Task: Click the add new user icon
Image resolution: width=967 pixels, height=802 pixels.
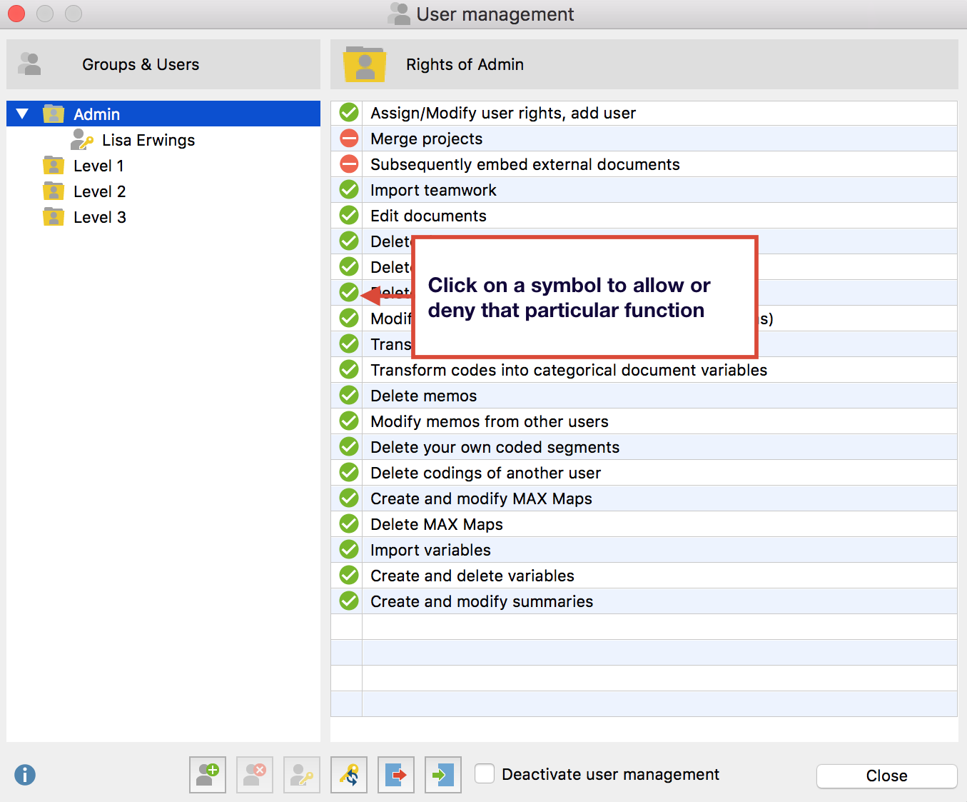Action: 208,775
